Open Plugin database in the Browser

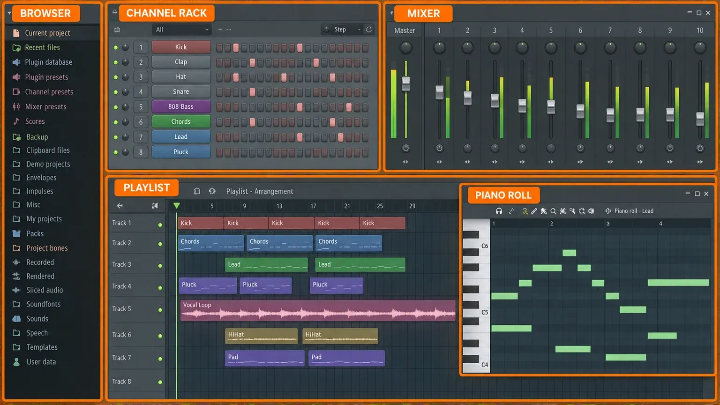pyautogui.click(x=48, y=62)
